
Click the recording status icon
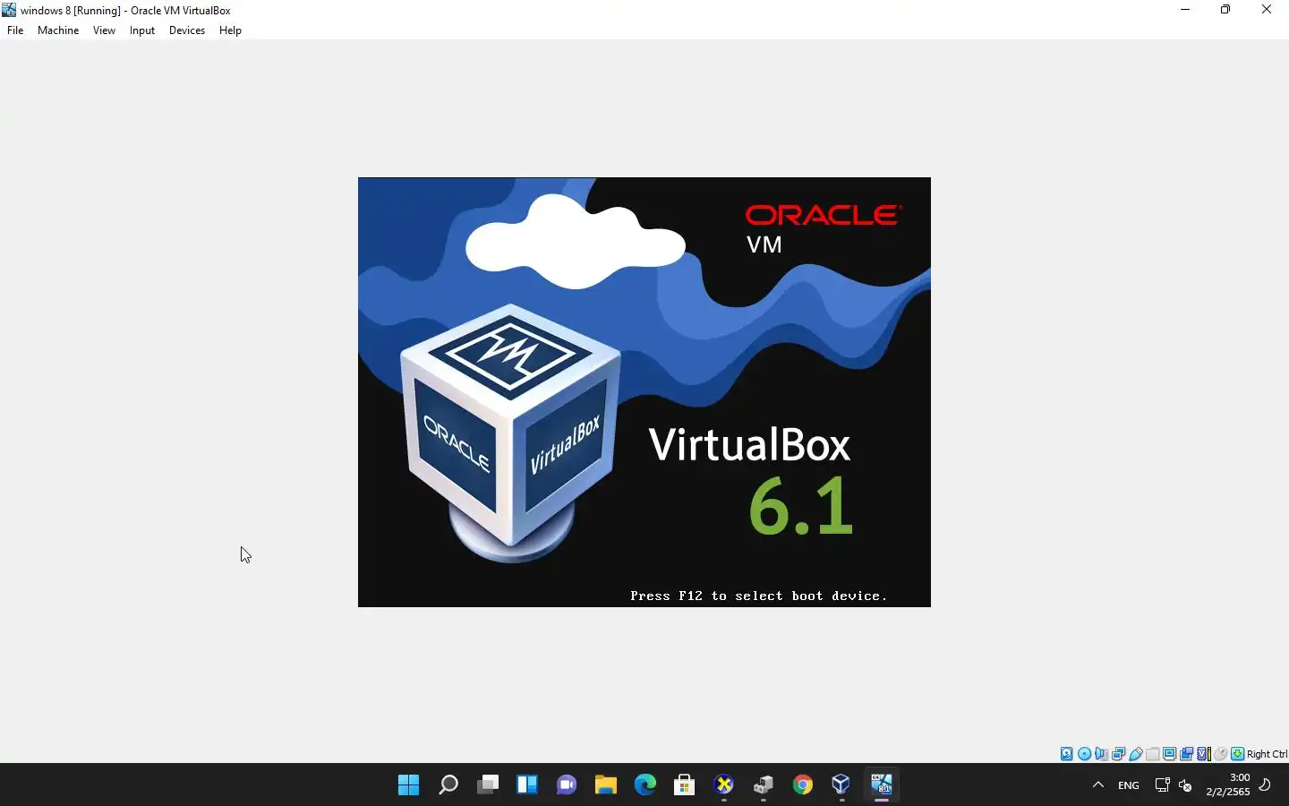[x=1187, y=754]
